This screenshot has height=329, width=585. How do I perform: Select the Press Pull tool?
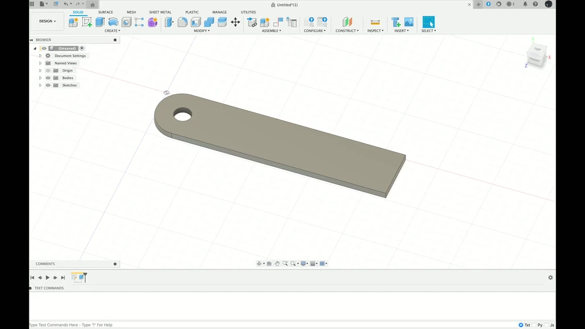(169, 22)
